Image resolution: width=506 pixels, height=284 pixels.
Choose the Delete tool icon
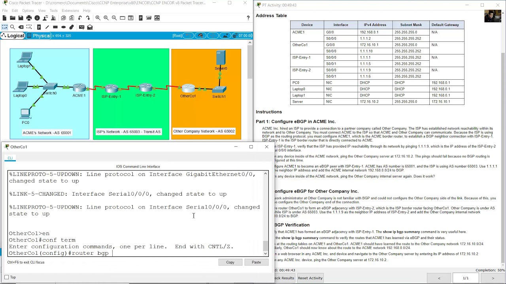(x=21, y=27)
